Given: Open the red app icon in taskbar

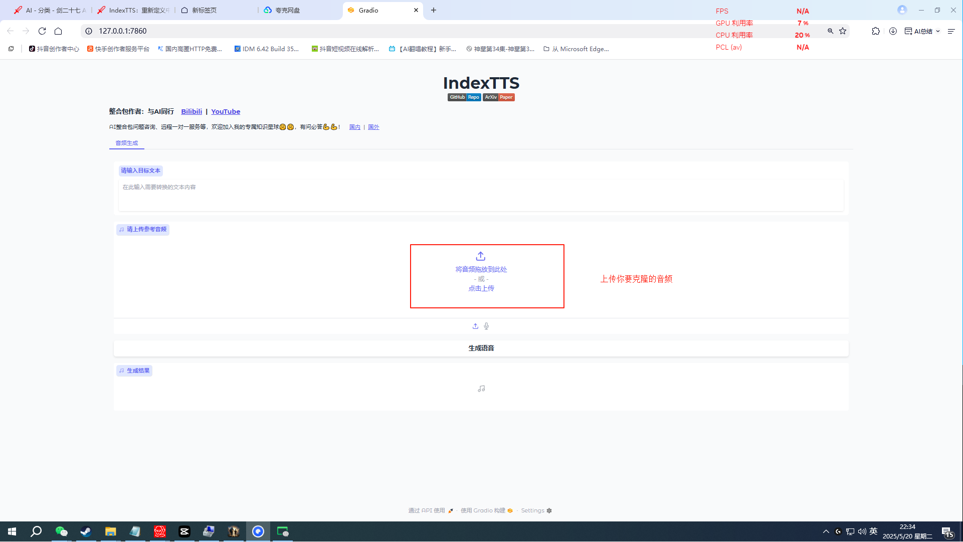Looking at the screenshot, I should point(160,531).
